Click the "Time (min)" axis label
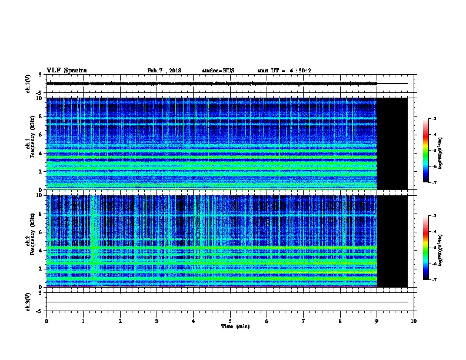Viewport: 466px width, 360px height. coord(235,326)
